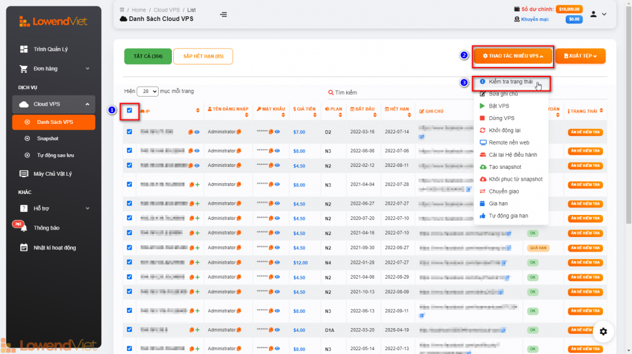
Task: Uncheck the row starting 2020-07-20
Action: 130,217
